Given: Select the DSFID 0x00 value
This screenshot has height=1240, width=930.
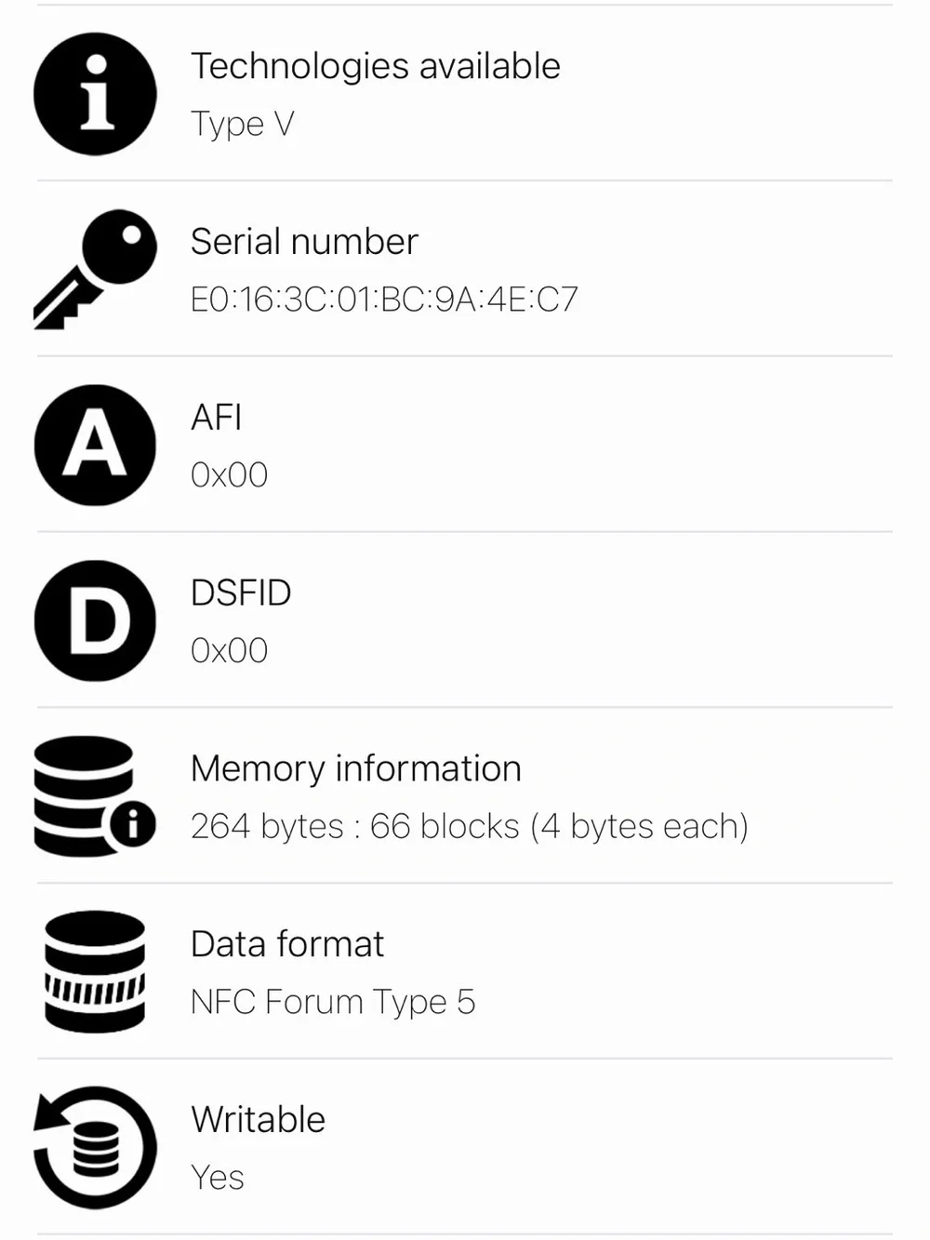Looking at the screenshot, I should (229, 650).
